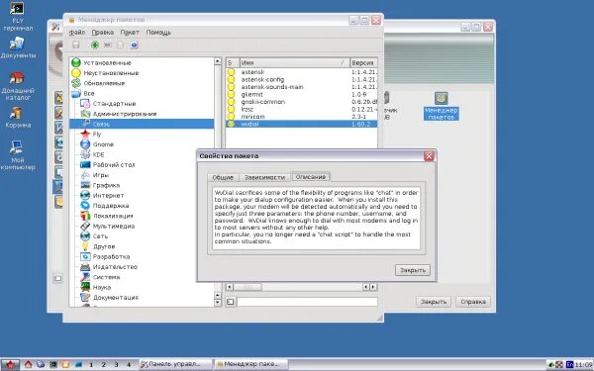
Task: Select the gkermit package row
Action: coord(302,94)
